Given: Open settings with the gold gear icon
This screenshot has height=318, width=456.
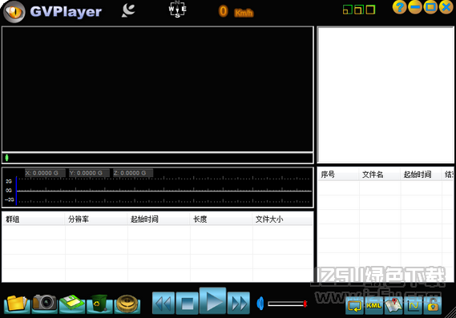Looking at the screenshot, I should pos(127,304).
